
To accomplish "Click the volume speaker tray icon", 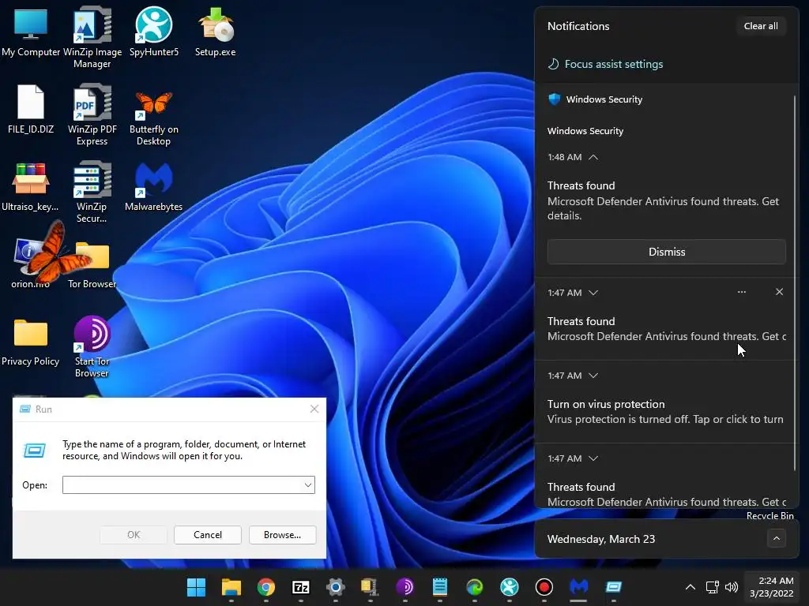I will 731,587.
